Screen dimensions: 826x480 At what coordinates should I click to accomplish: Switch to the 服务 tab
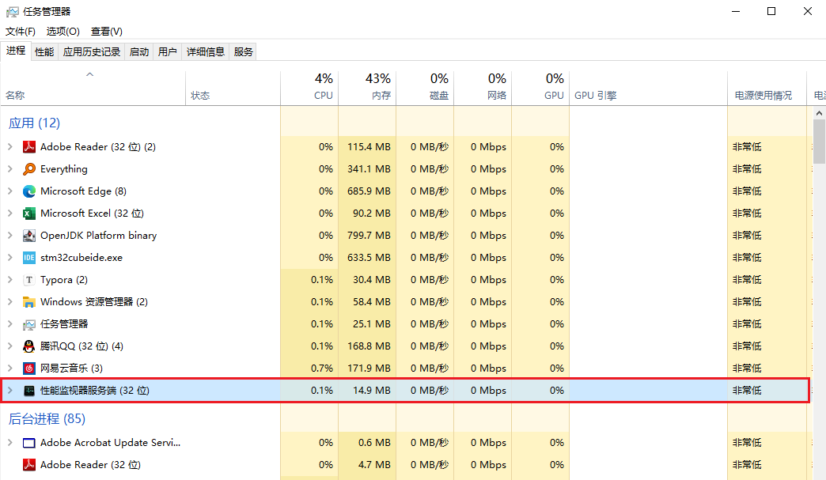click(244, 51)
